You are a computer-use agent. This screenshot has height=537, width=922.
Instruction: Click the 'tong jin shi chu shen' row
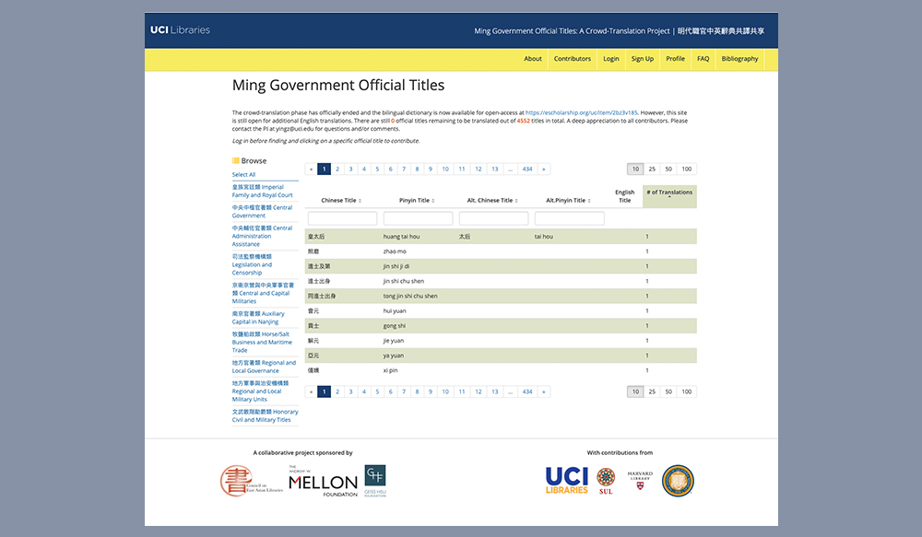coord(501,296)
